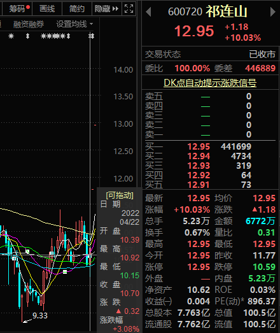This screenshot has height=333, width=280.
Task: Click the 总值 100.5亿 value
Action: pos(260,313)
